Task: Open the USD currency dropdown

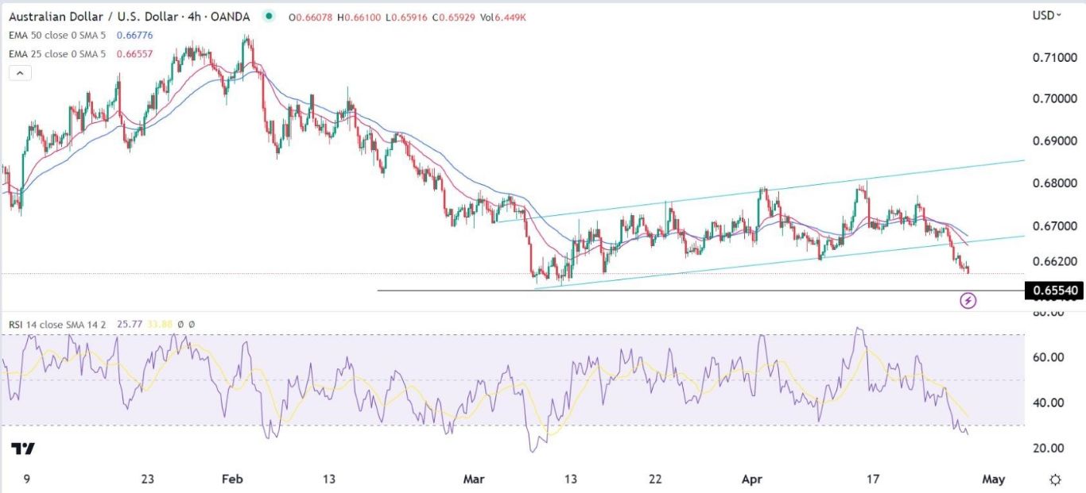Action: (1046, 15)
